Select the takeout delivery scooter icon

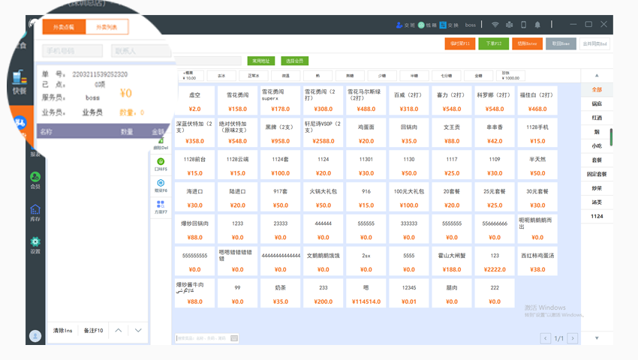coord(20,122)
